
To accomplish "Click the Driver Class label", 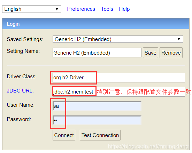I will point(22,76).
